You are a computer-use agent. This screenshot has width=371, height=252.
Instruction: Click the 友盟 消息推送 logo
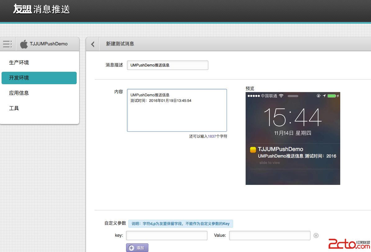coord(41,9)
